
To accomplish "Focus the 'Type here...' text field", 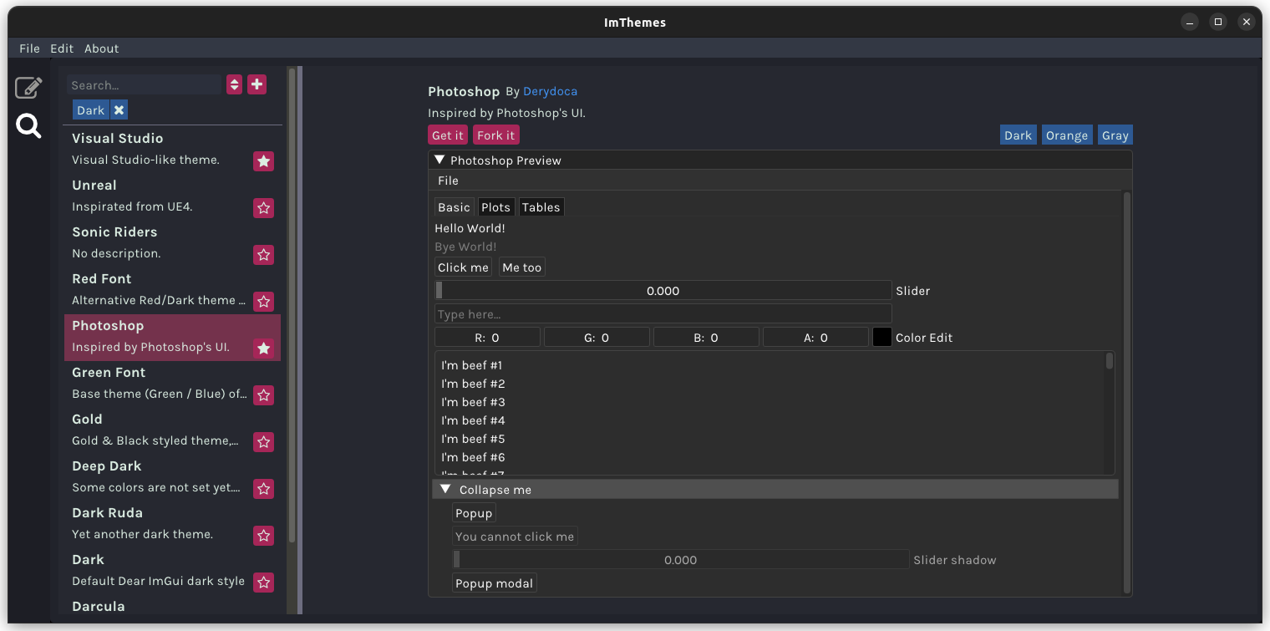I will [663, 314].
